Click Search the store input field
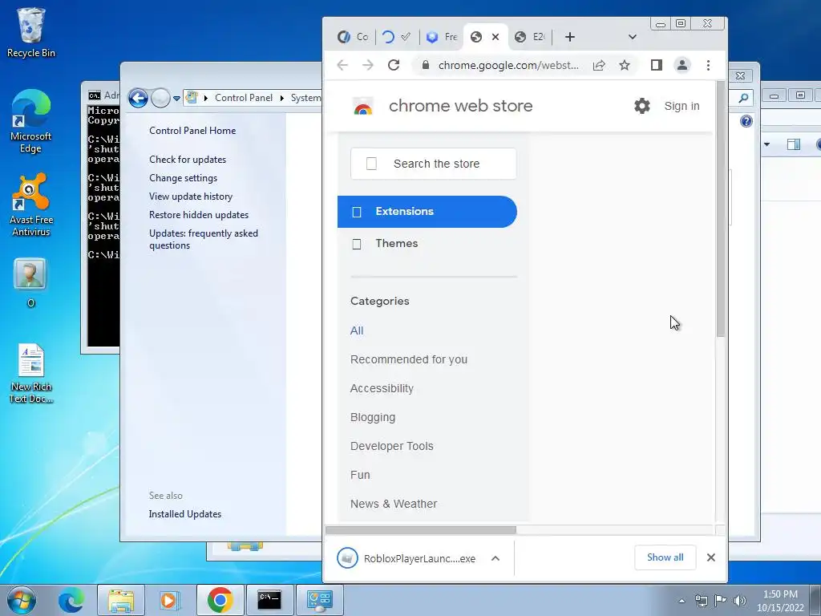821x616 pixels. pos(434,164)
